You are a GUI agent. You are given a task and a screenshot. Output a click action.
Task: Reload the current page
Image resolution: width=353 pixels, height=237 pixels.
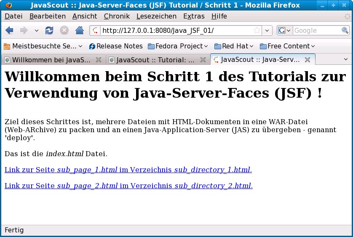pos(49,30)
